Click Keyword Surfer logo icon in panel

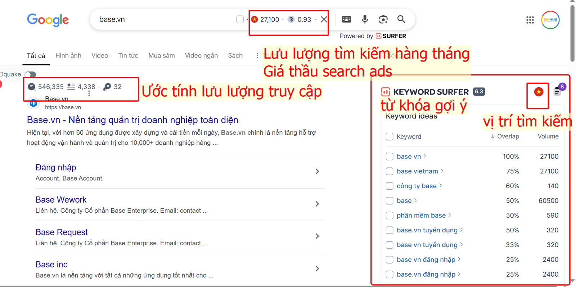point(386,92)
